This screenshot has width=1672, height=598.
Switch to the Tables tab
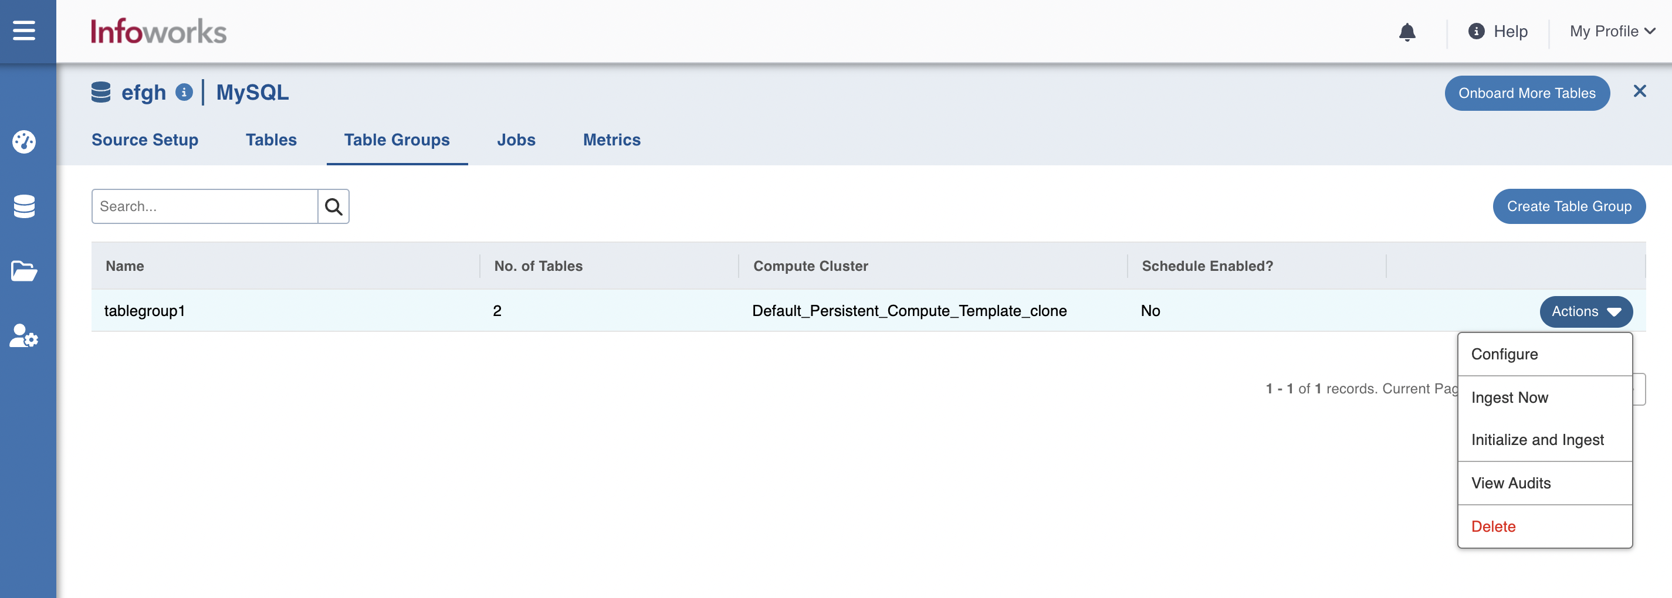270,140
